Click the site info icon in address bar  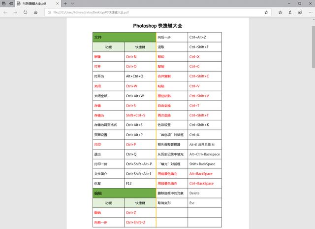click(x=49, y=12)
